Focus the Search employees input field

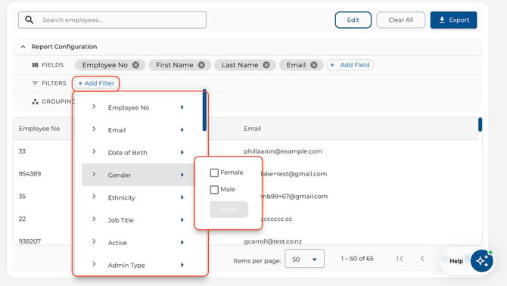[112, 20]
